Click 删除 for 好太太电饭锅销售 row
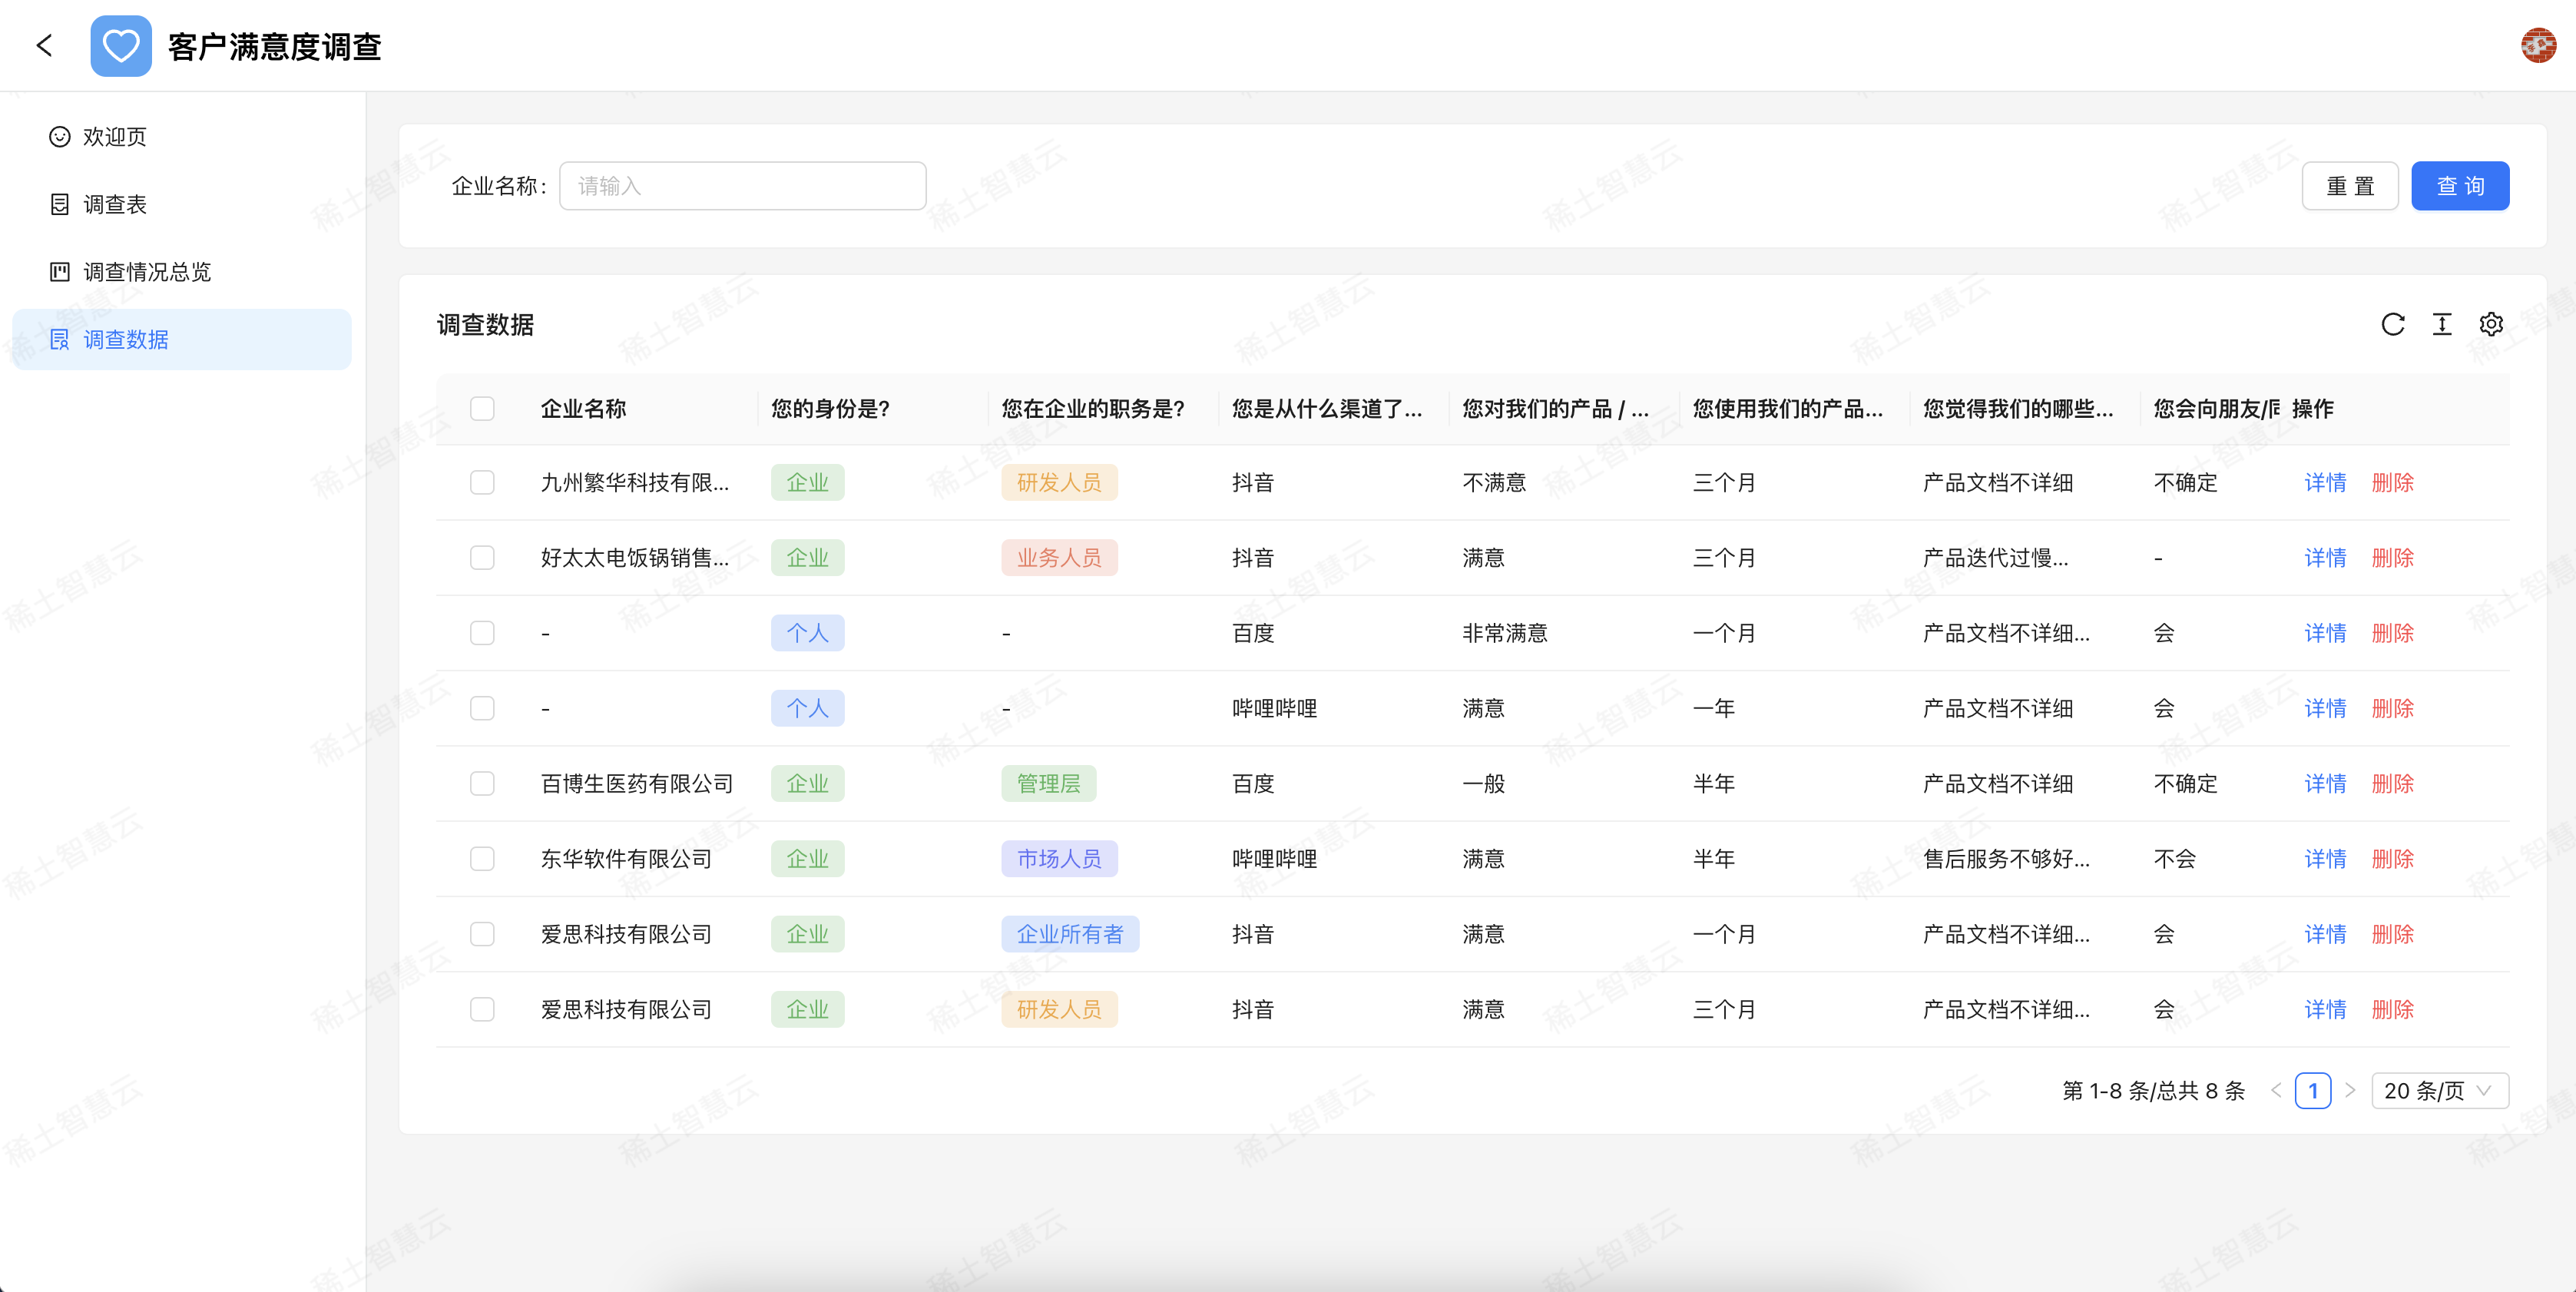The image size is (2576, 1292). pyautogui.click(x=2392, y=557)
